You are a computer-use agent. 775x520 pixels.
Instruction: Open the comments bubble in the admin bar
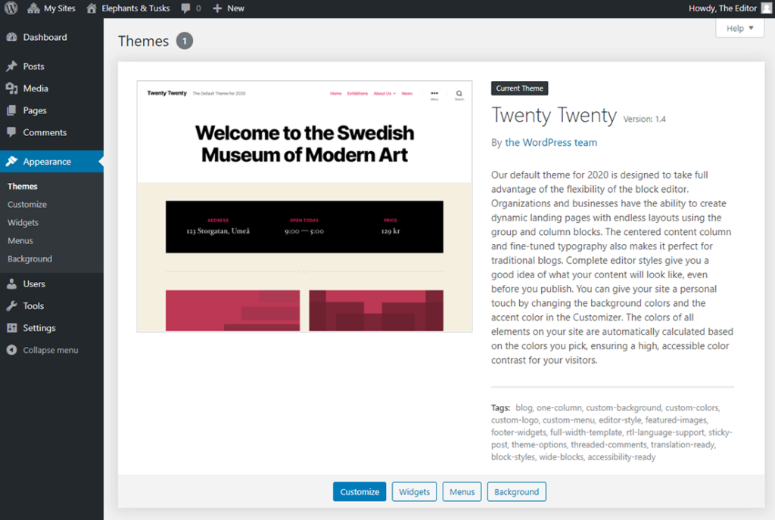coord(184,8)
